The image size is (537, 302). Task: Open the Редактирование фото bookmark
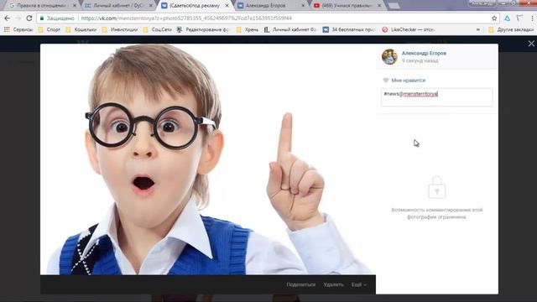(x=203, y=30)
